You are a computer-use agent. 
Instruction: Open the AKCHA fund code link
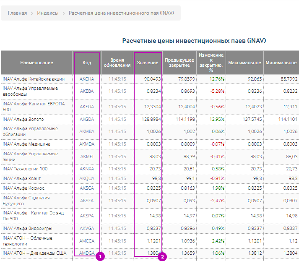pyautogui.click(x=87, y=79)
